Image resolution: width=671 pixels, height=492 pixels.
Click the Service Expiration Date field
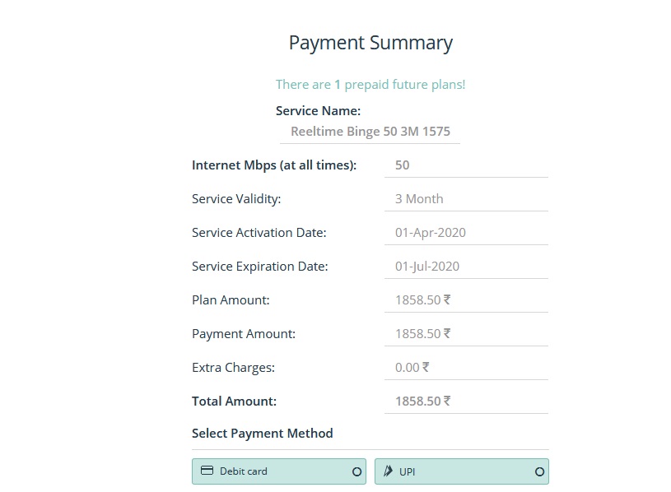tap(465, 267)
